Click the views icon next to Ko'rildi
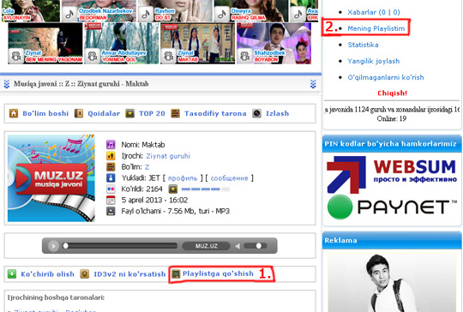 point(111,189)
